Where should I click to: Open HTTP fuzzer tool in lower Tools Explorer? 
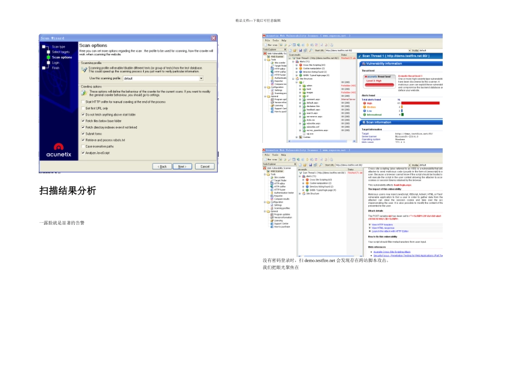tap(278, 190)
